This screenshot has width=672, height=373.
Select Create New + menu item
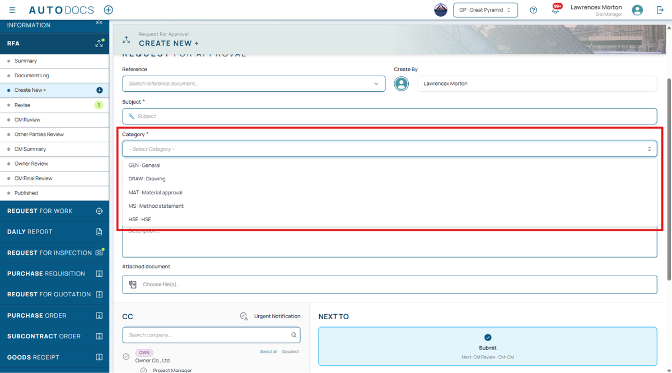[x=54, y=90]
